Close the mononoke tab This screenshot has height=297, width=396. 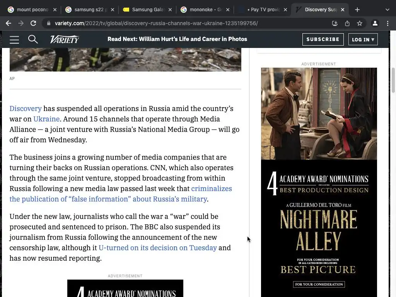click(227, 10)
